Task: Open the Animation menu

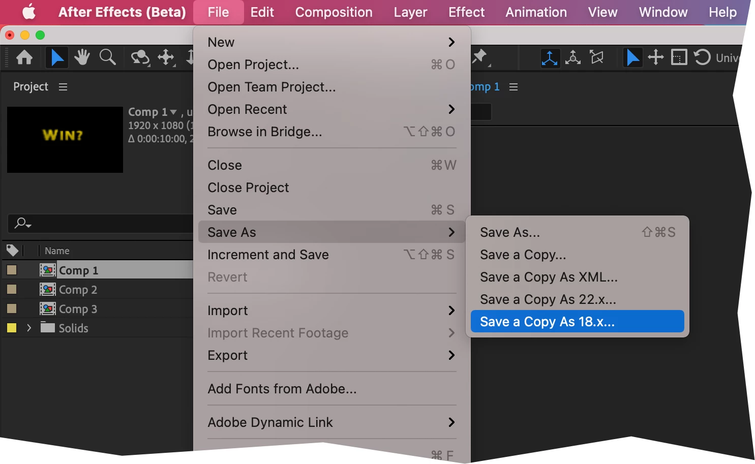Action: tap(536, 12)
